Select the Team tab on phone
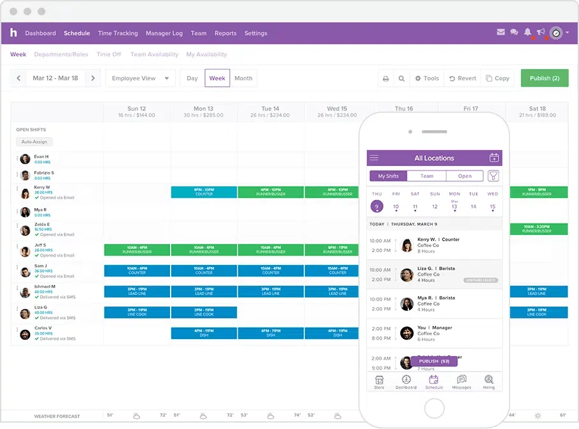 427,176
